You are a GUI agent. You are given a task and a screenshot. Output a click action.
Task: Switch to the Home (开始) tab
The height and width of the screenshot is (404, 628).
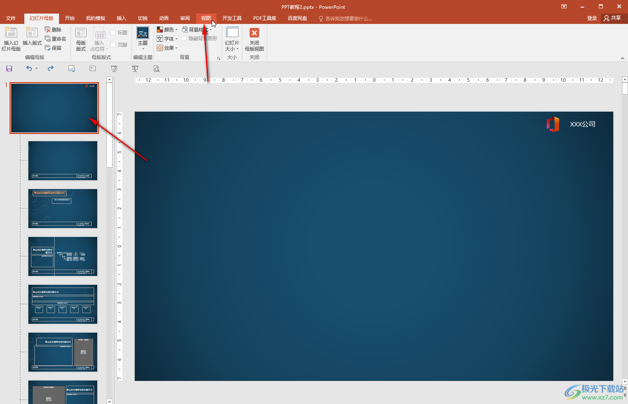[70, 18]
